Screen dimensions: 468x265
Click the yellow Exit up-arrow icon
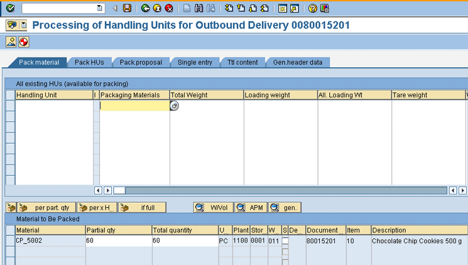157,8
